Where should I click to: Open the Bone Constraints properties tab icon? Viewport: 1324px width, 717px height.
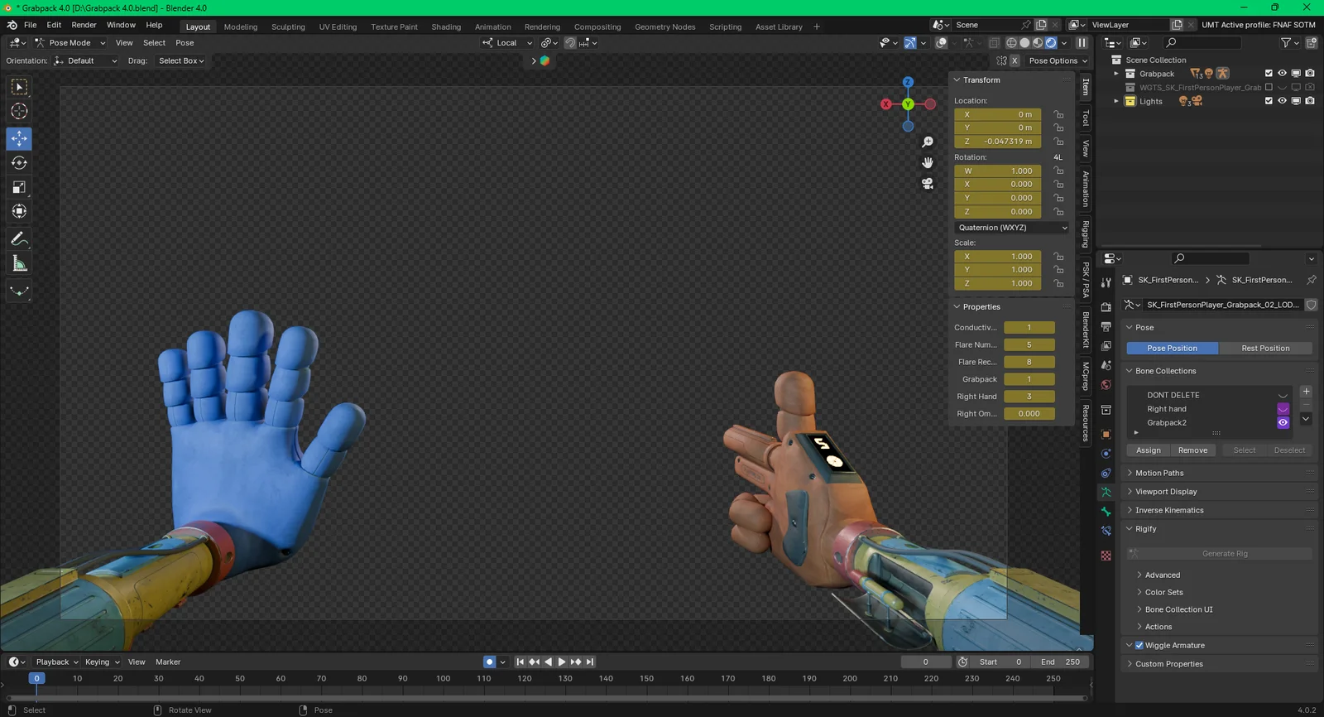coord(1106,531)
